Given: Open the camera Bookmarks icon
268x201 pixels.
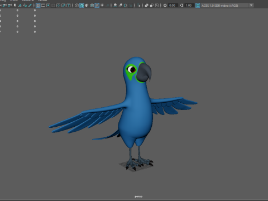Looking at the screenshot, I should 15,6.
